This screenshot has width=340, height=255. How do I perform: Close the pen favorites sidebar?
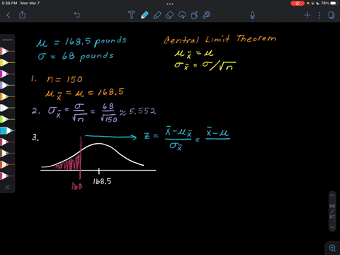pos(8,187)
